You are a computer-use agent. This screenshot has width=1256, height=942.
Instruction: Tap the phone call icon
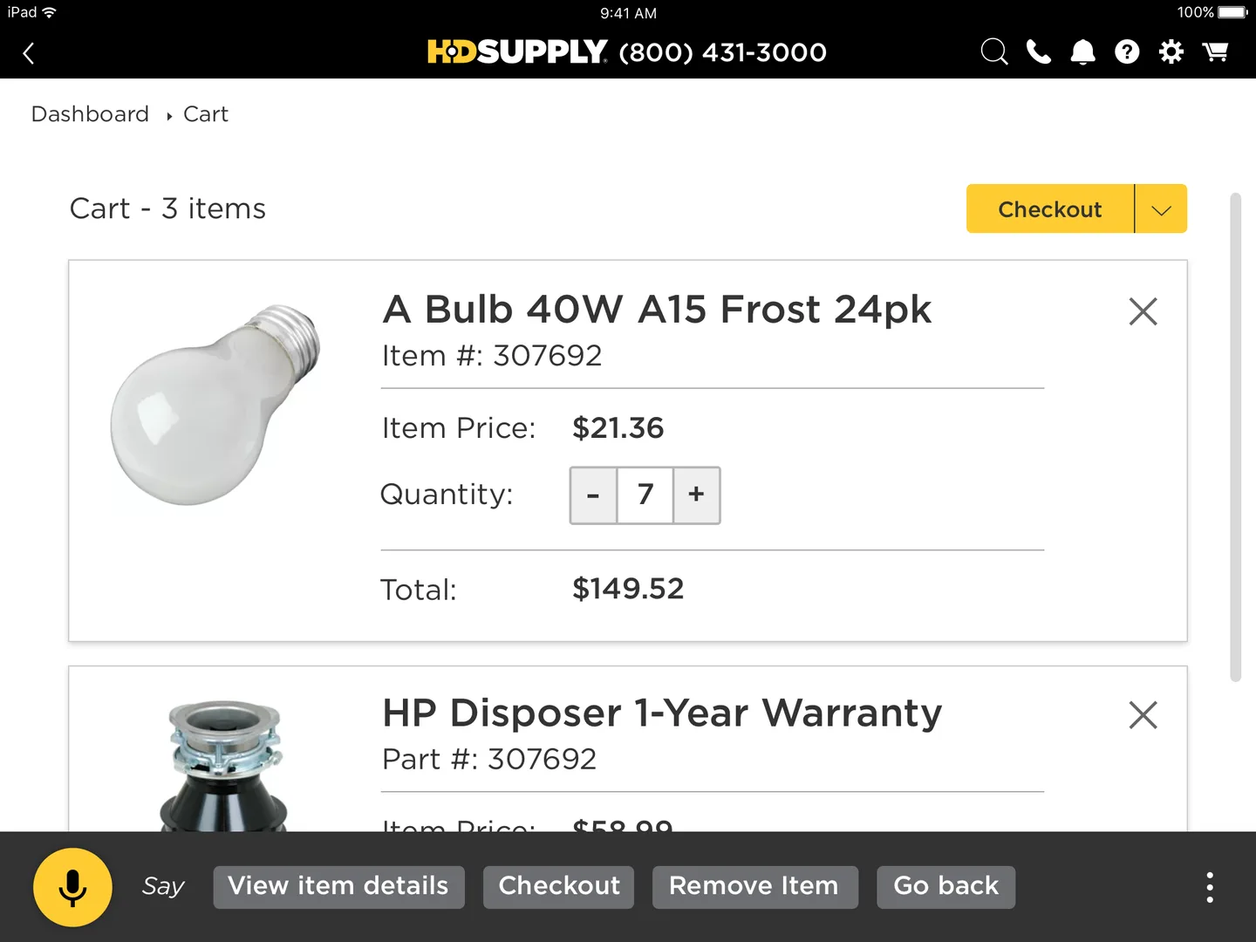[x=1039, y=51]
